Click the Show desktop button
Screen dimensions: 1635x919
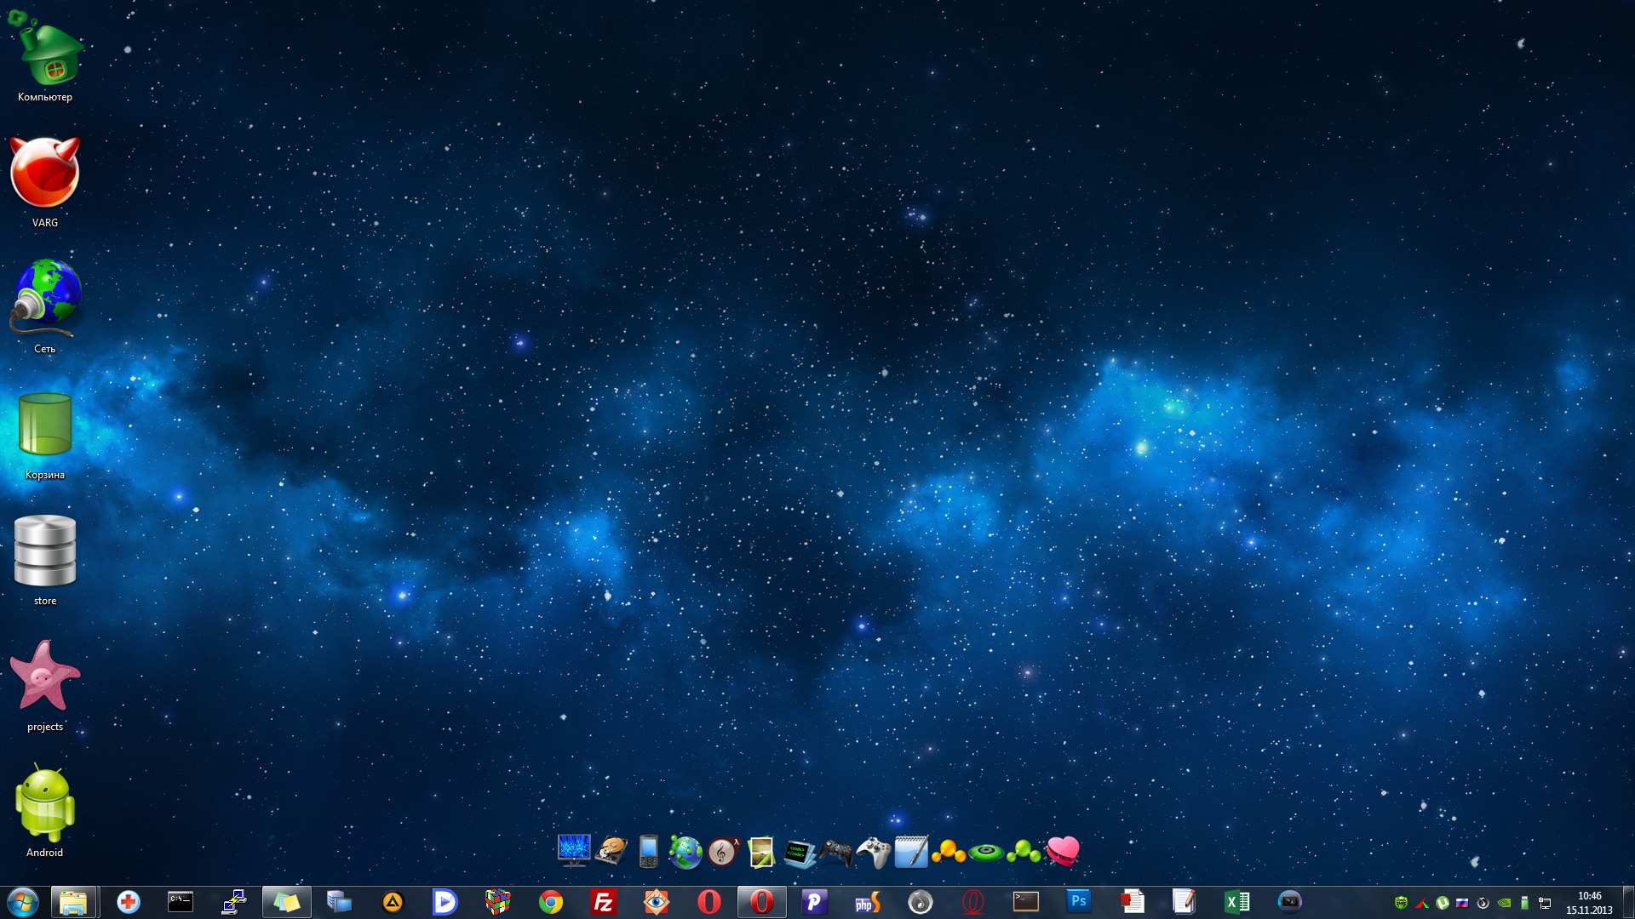pos(1628,902)
